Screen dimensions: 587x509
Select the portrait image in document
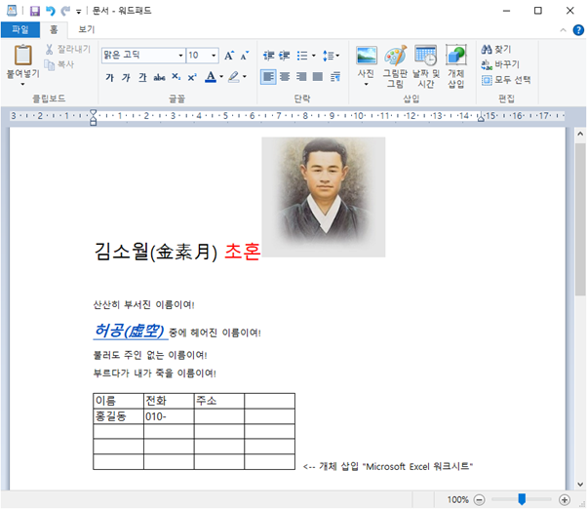coord(324,197)
